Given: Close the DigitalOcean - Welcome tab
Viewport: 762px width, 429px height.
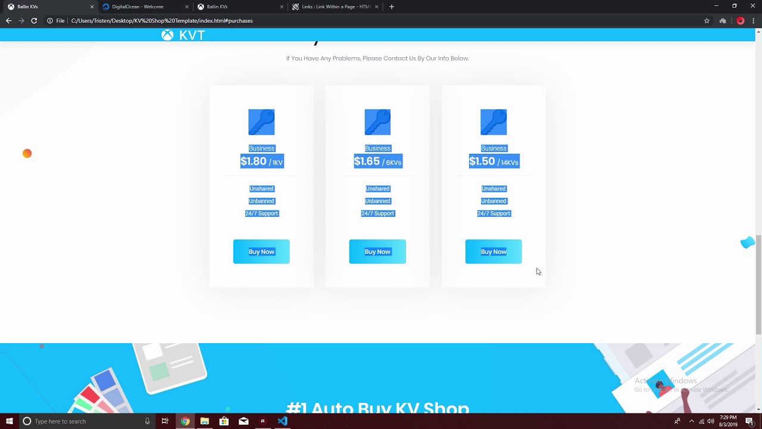Looking at the screenshot, I should (187, 7).
